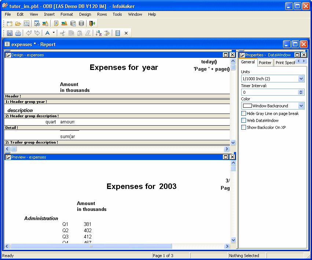Click the Database cylinder icon
312x260 pixels.
click(x=81, y=23)
